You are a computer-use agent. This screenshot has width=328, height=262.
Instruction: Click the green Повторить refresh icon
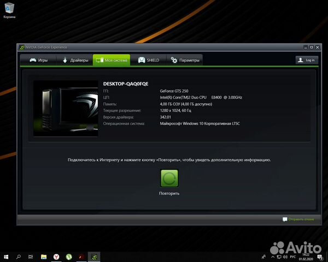tap(169, 178)
